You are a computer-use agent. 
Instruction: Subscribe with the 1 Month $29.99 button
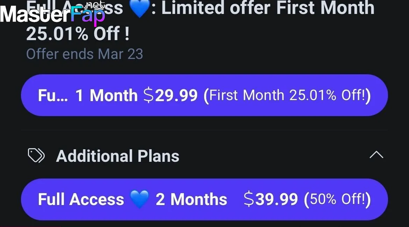(204, 95)
